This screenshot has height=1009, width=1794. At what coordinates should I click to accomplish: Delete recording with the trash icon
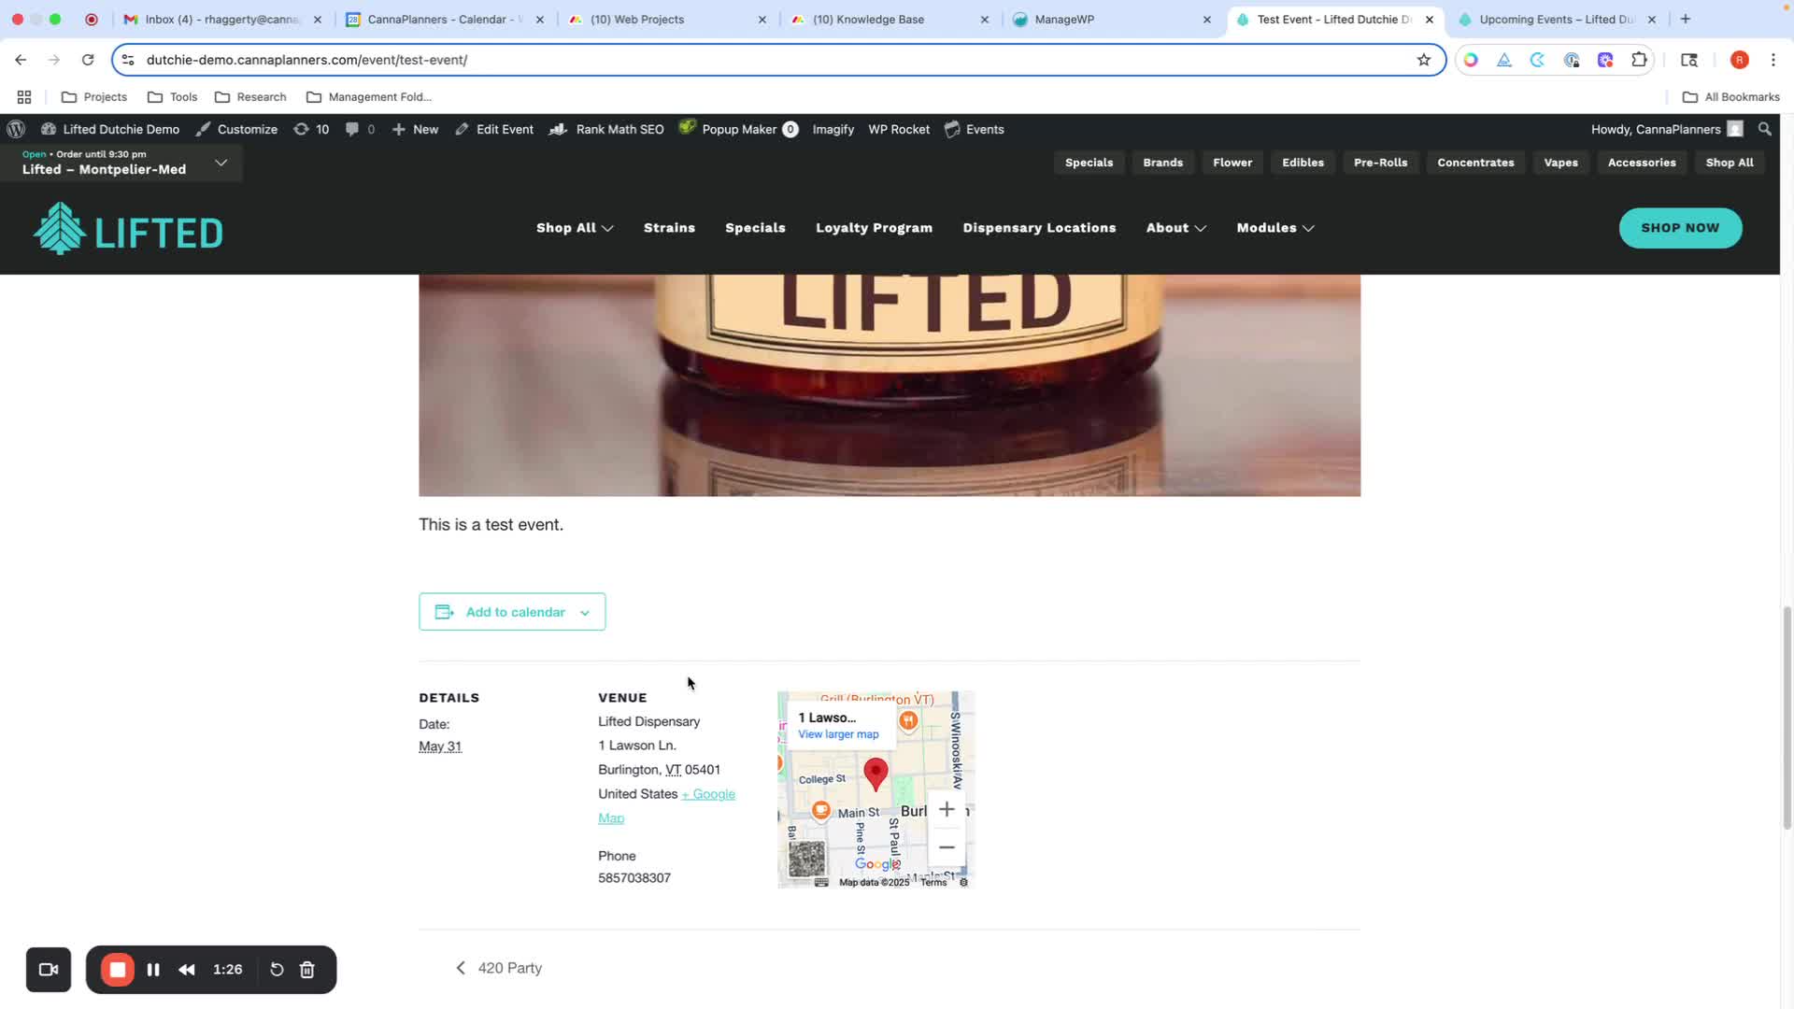click(x=306, y=970)
